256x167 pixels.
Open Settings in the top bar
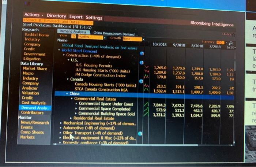click(94, 18)
